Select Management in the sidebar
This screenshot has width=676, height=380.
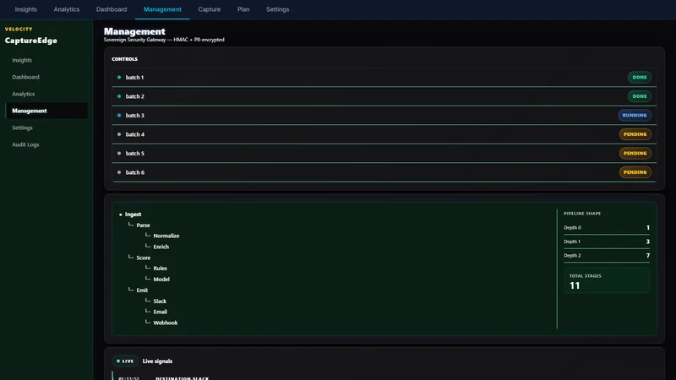coord(46,111)
